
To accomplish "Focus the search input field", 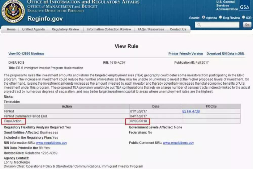I will tap(217, 25).
